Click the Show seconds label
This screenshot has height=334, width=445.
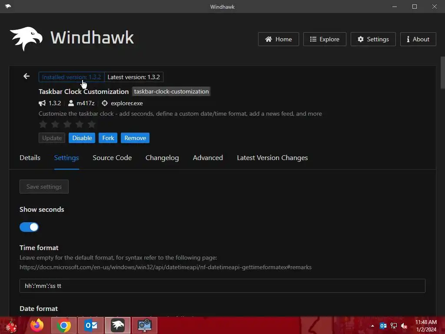point(42,209)
